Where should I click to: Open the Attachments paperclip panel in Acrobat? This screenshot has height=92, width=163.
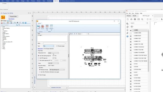tap(127, 33)
